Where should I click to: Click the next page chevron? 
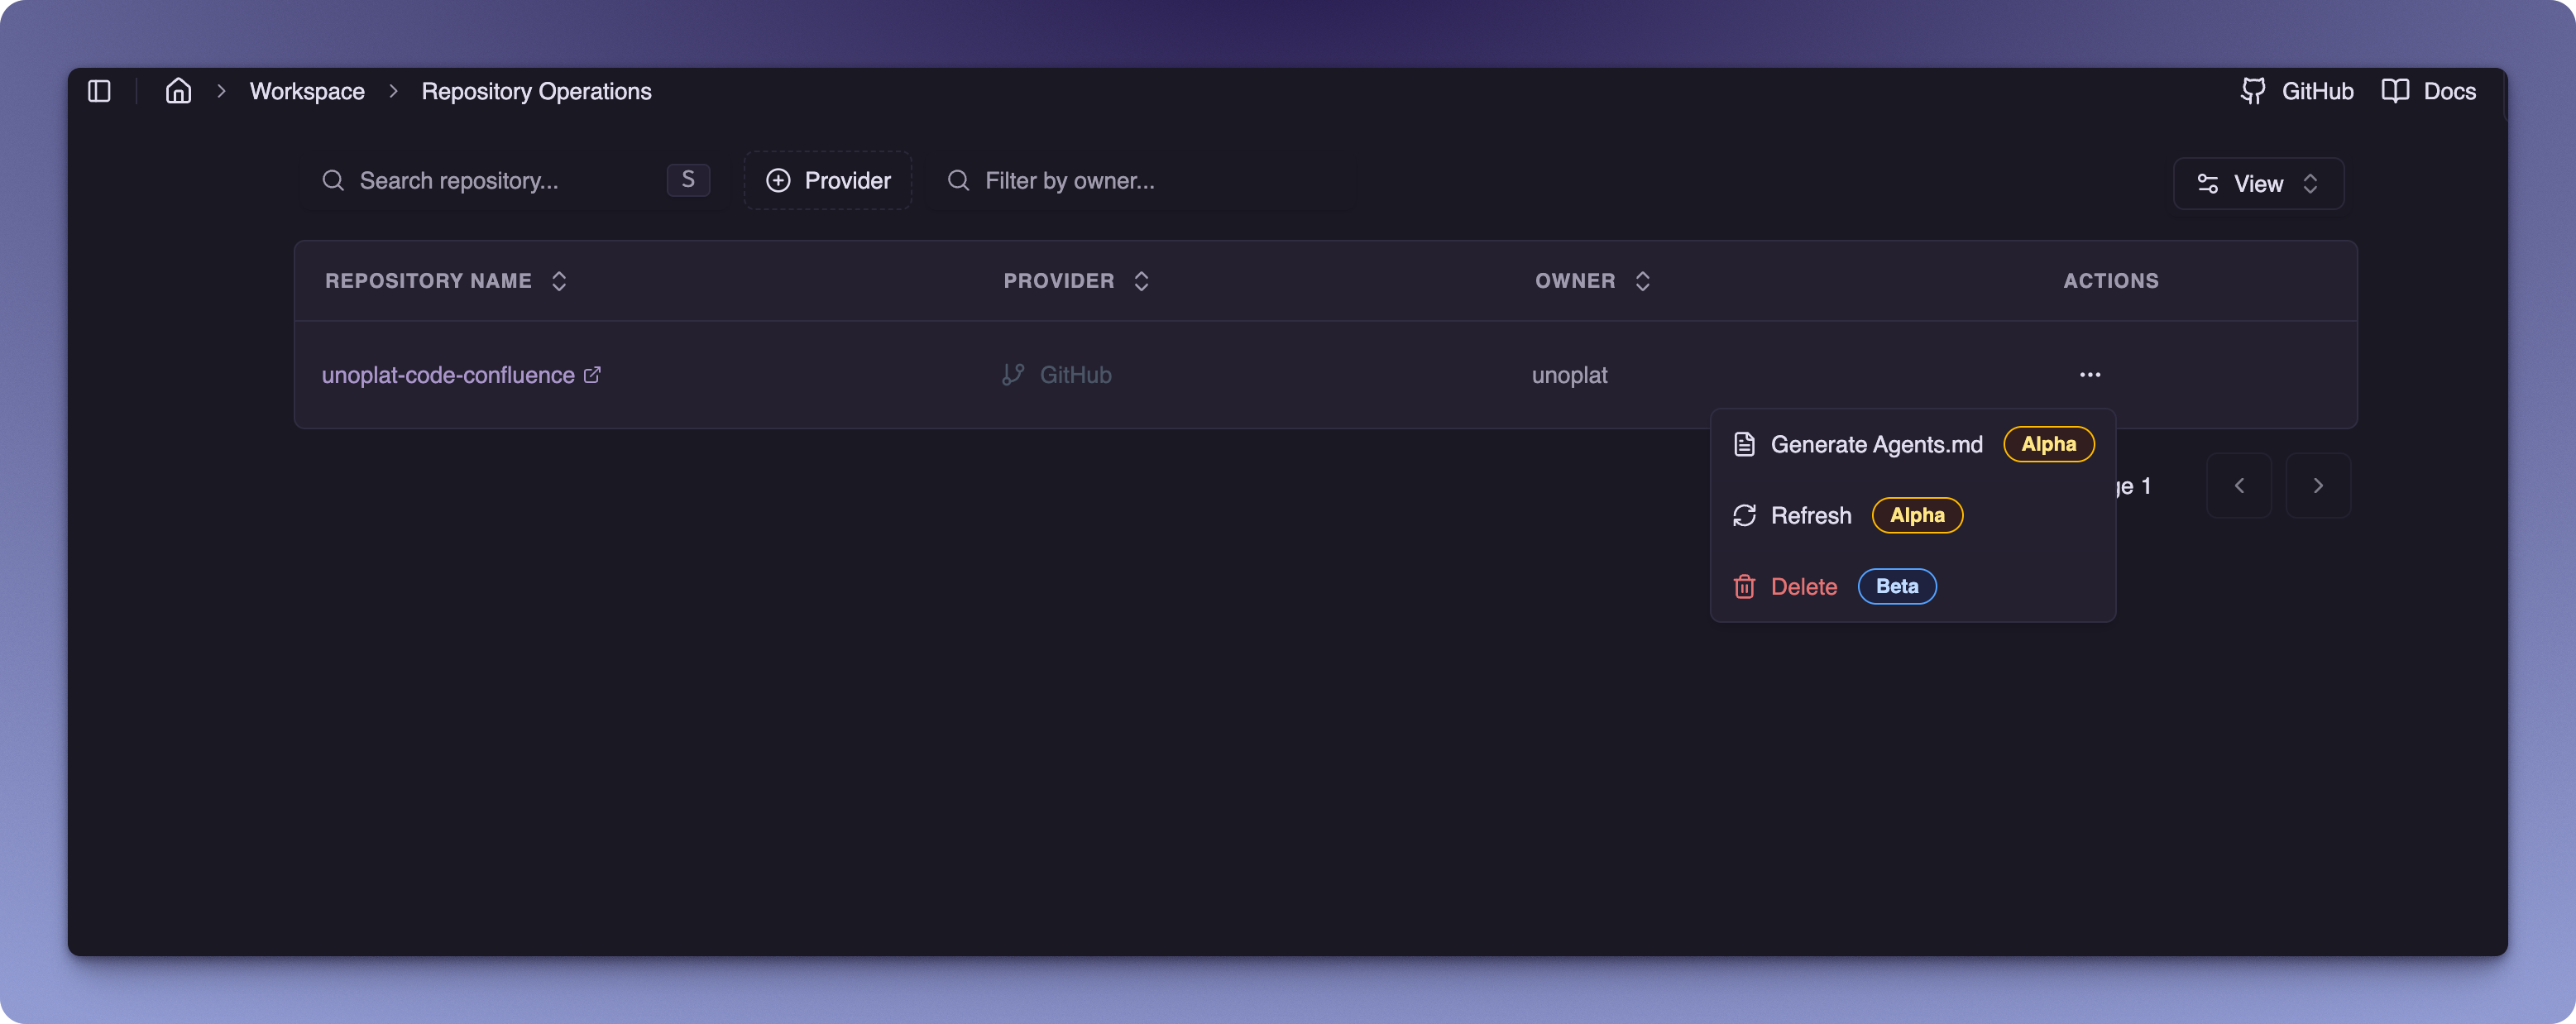tap(2318, 486)
